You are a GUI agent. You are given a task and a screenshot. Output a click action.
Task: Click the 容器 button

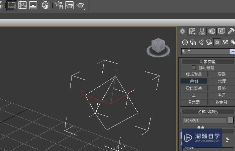(222, 74)
